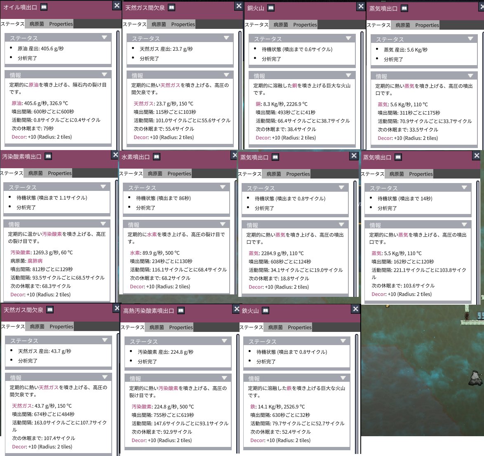Open codex icon in 天然ガス間欠泉 panel outputting 43.7 g/秒
Image resolution: width=484 pixels, height=456 pixels.
tap(50, 310)
